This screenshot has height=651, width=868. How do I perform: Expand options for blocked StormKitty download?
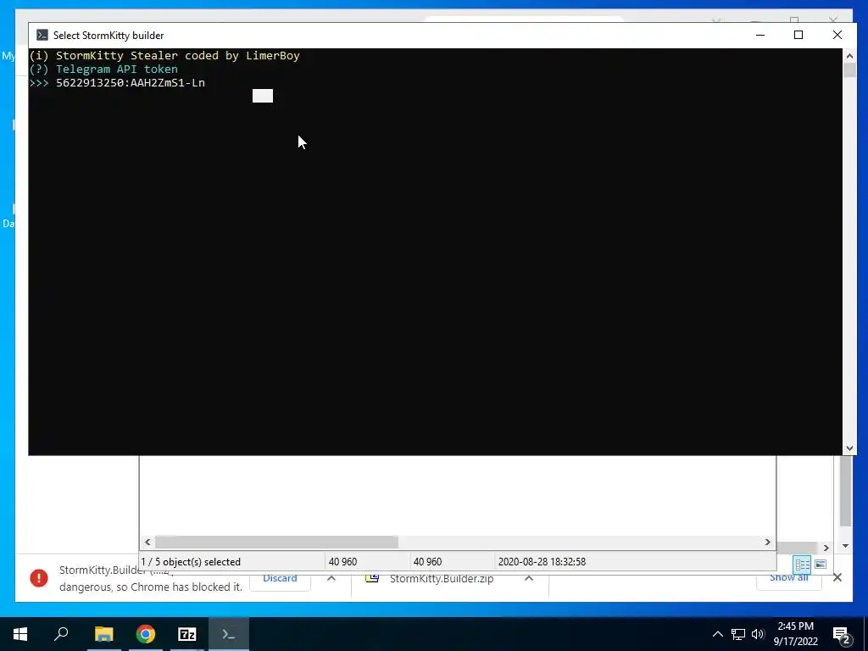[331, 578]
